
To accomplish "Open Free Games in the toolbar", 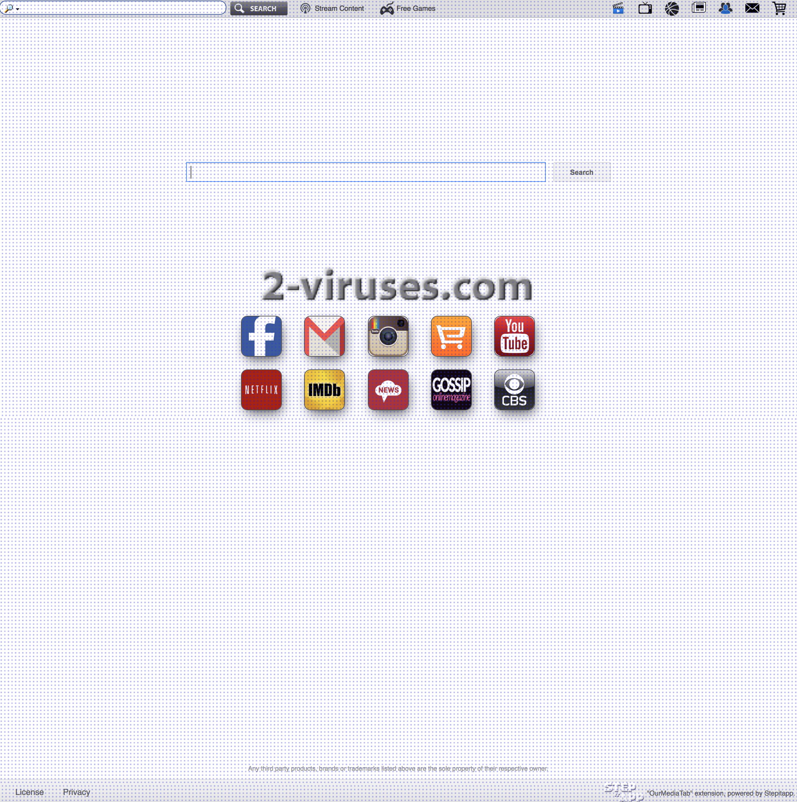I will pos(407,8).
